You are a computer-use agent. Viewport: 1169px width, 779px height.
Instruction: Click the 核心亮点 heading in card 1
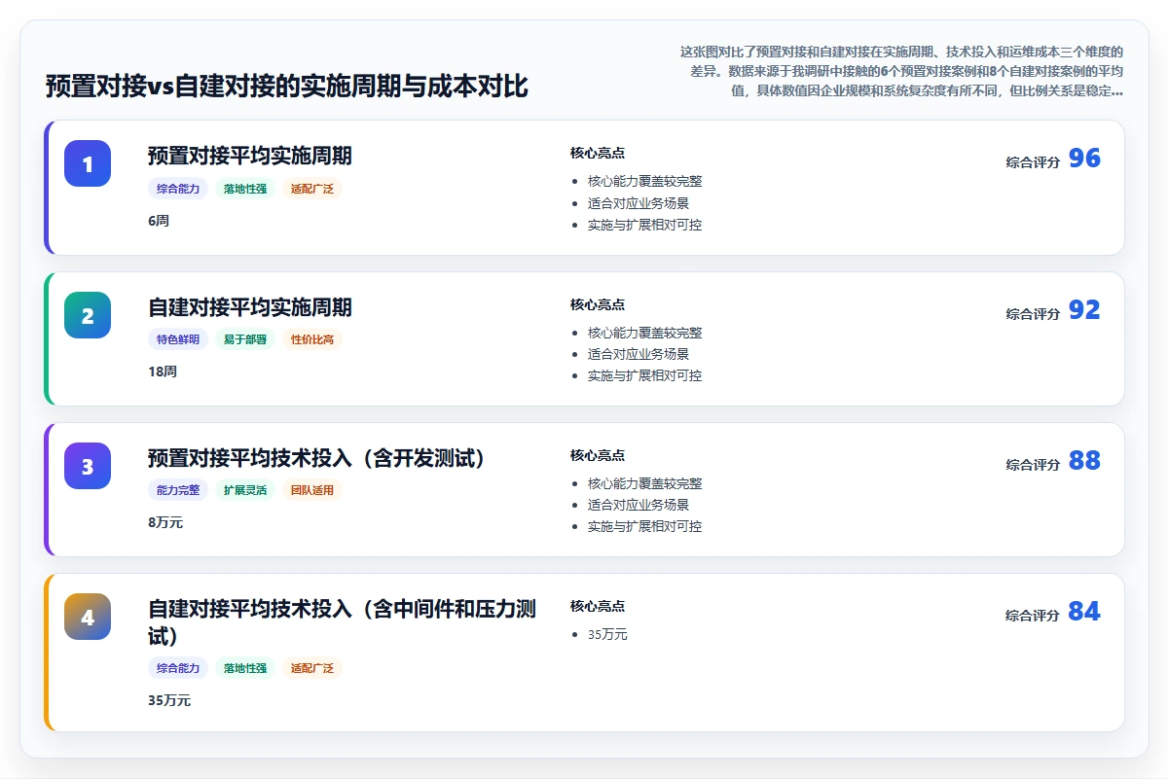[598, 153]
